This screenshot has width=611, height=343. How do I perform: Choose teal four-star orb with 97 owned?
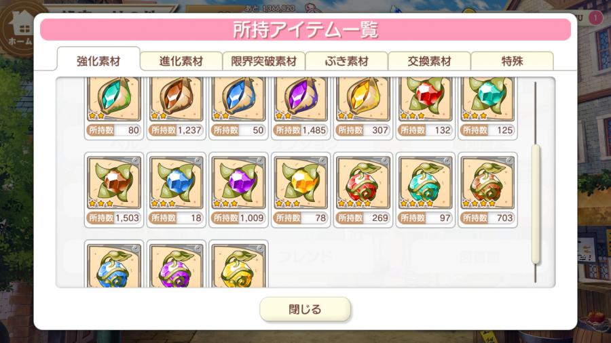tap(426, 190)
